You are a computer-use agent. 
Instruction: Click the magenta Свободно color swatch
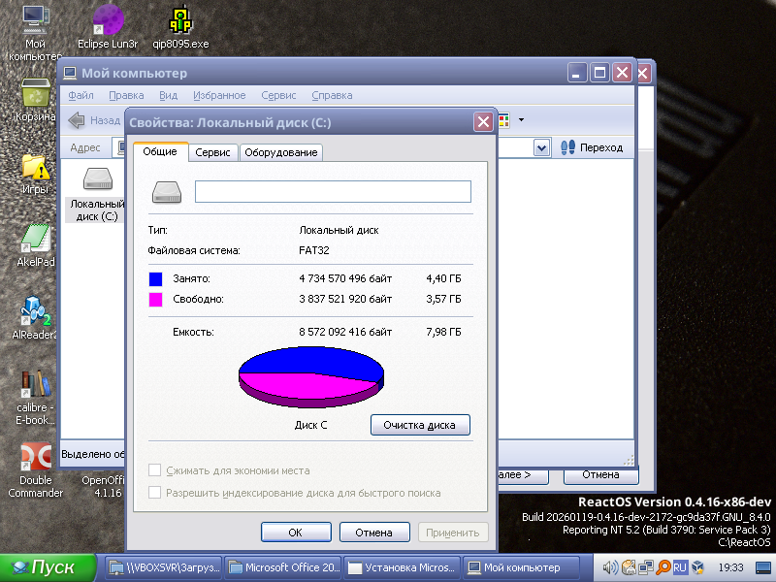click(156, 300)
